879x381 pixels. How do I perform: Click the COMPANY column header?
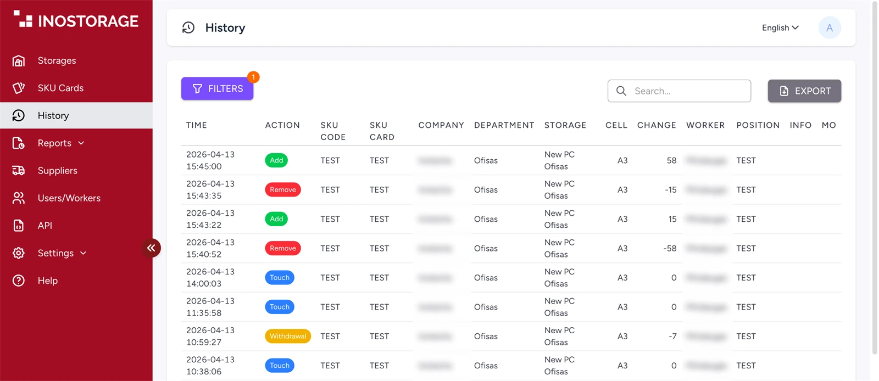(441, 125)
